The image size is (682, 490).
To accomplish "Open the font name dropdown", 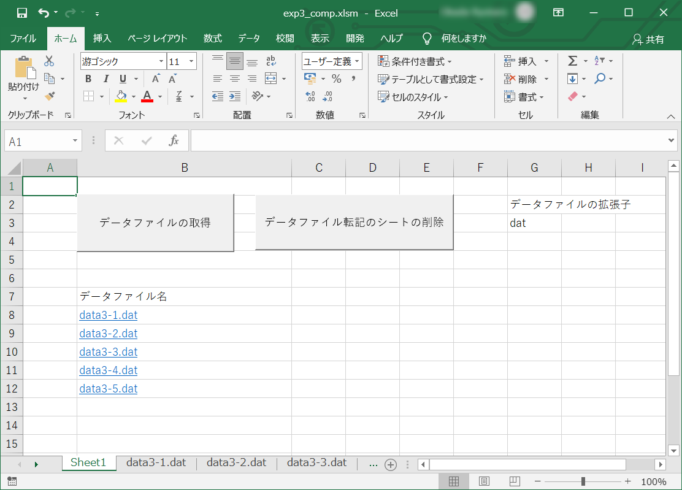I will [x=161, y=61].
